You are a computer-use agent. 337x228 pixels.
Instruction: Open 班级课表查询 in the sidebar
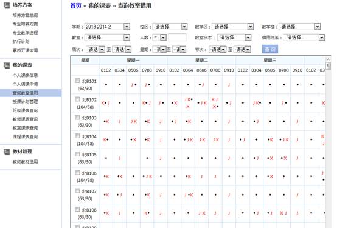coord(25,110)
